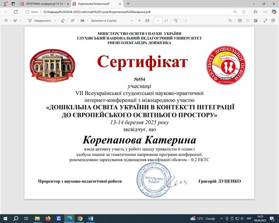The height and width of the screenshot is (223, 279).
Task: Rotate the PDF page
Action: [175, 20]
